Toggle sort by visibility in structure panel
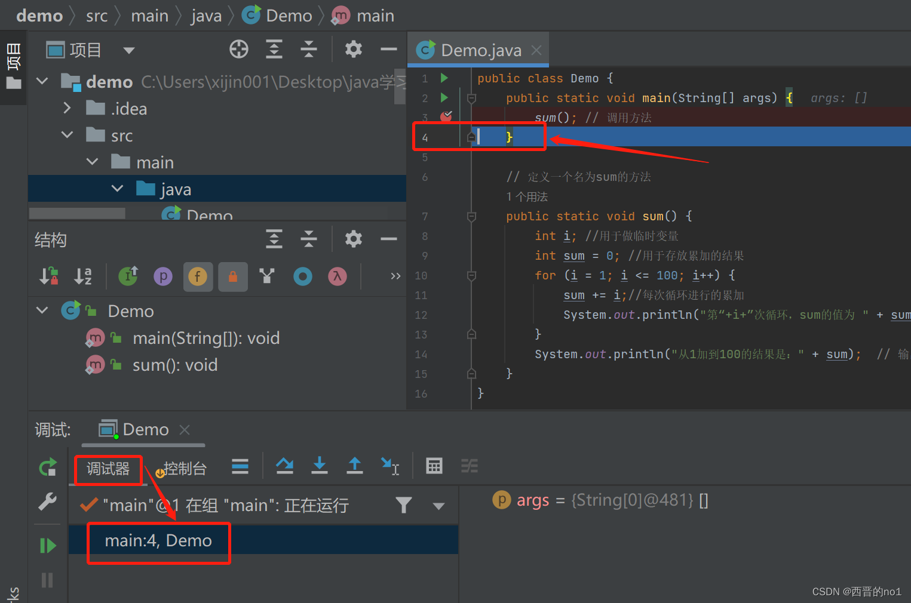 click(x=49, y=276)
